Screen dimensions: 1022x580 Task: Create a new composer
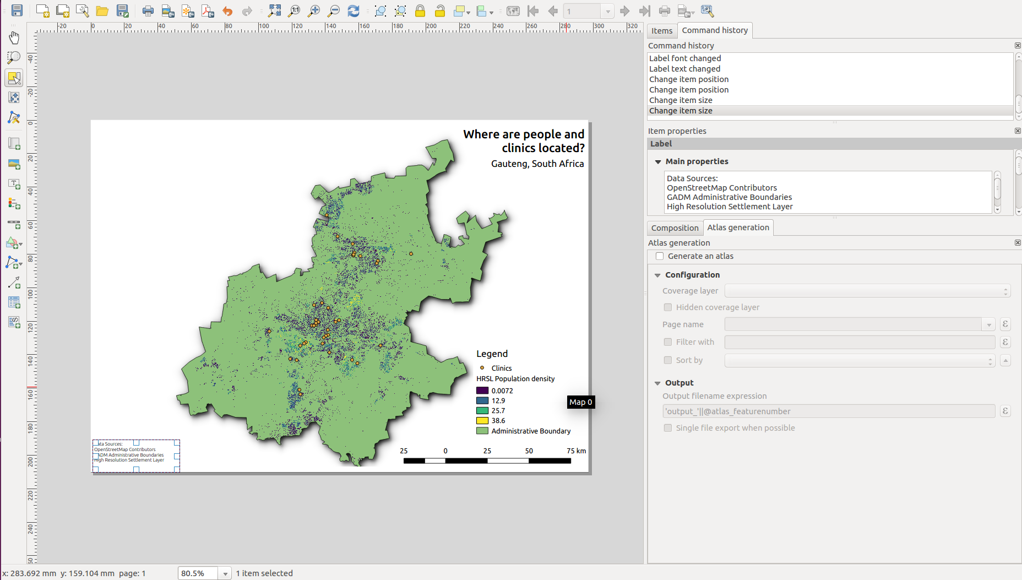(42, 10)
